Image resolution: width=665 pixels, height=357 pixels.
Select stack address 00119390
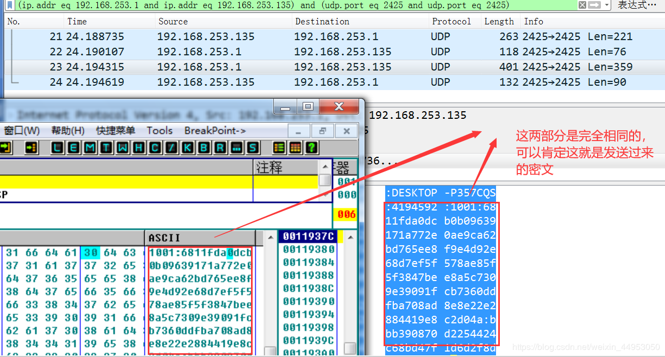308,302
